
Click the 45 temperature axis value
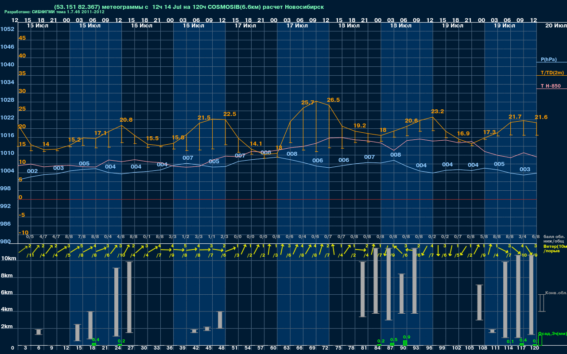click(22, 38)
